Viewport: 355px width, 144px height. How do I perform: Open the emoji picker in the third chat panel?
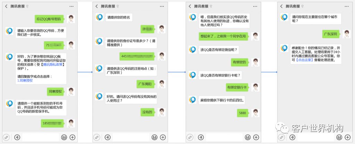pos(247,137)
